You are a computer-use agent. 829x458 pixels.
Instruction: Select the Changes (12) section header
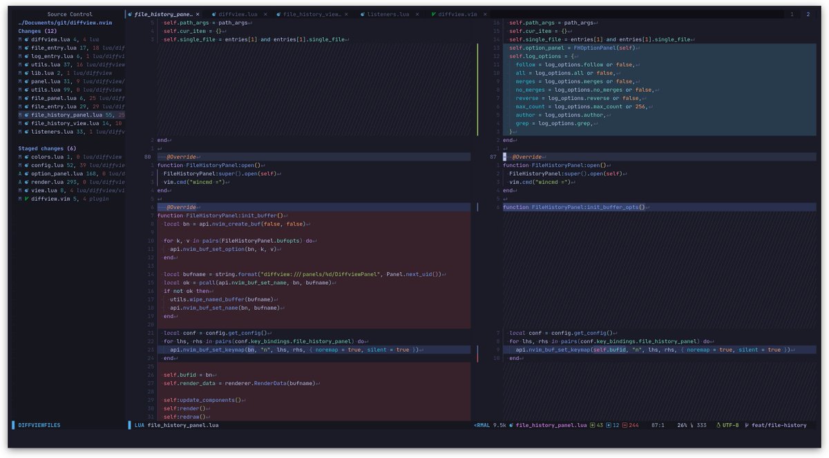pyautogui.click(x=37, y=31)
